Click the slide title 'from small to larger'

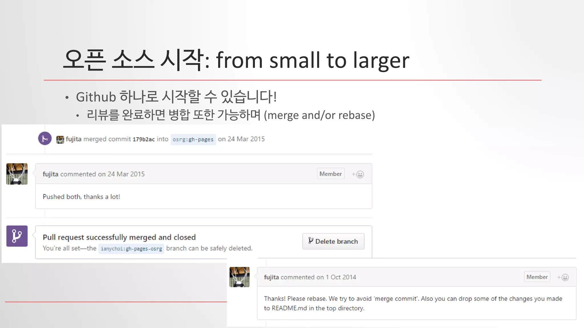click(313, 60)
